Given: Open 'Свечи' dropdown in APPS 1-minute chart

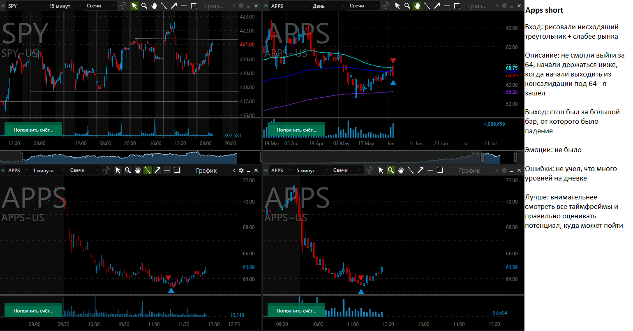Looking at the screenshot, I should (x=84, y=170).
